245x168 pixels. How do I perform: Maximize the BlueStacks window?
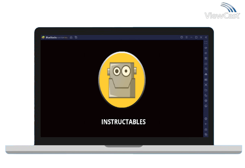pyautogui.click(x=196, y=37)
